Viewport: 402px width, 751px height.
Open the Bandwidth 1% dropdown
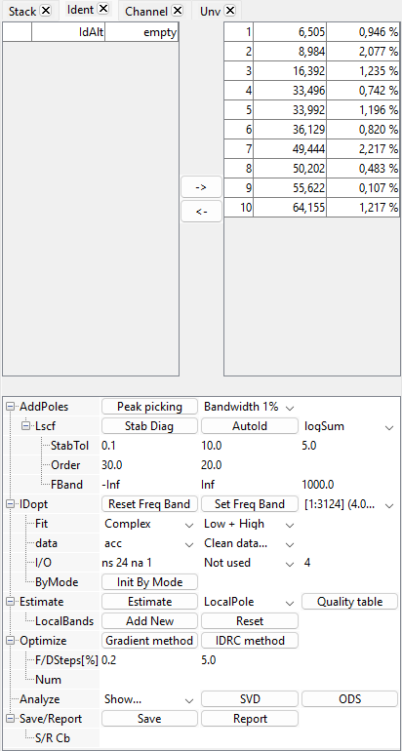click(248, 407)
